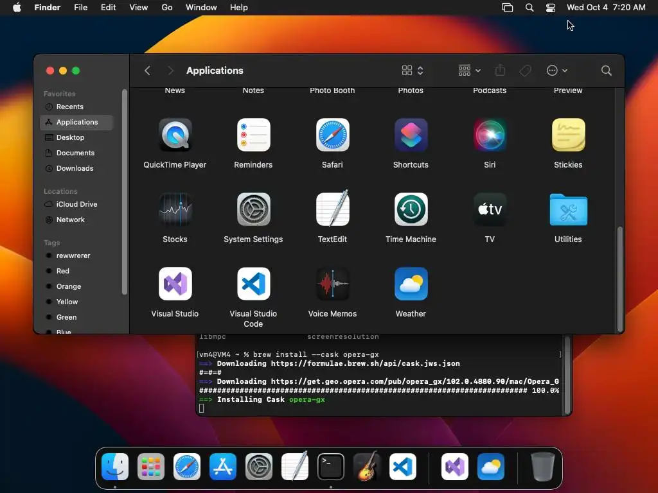Open the Utilities folder
This screenshot has width=658, height=493.
tap(568, 210)
